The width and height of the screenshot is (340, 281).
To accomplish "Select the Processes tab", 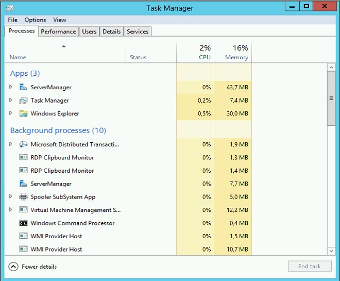I will 22,31.
